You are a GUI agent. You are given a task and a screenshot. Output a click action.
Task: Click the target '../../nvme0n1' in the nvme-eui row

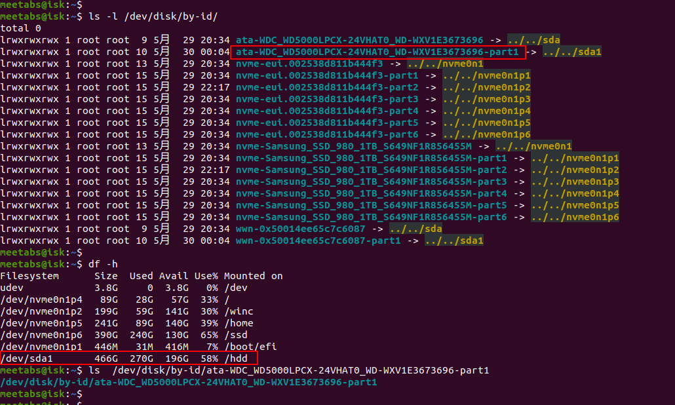(x=445, y=64)
